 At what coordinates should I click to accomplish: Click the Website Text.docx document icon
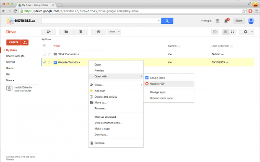point(55,63)
